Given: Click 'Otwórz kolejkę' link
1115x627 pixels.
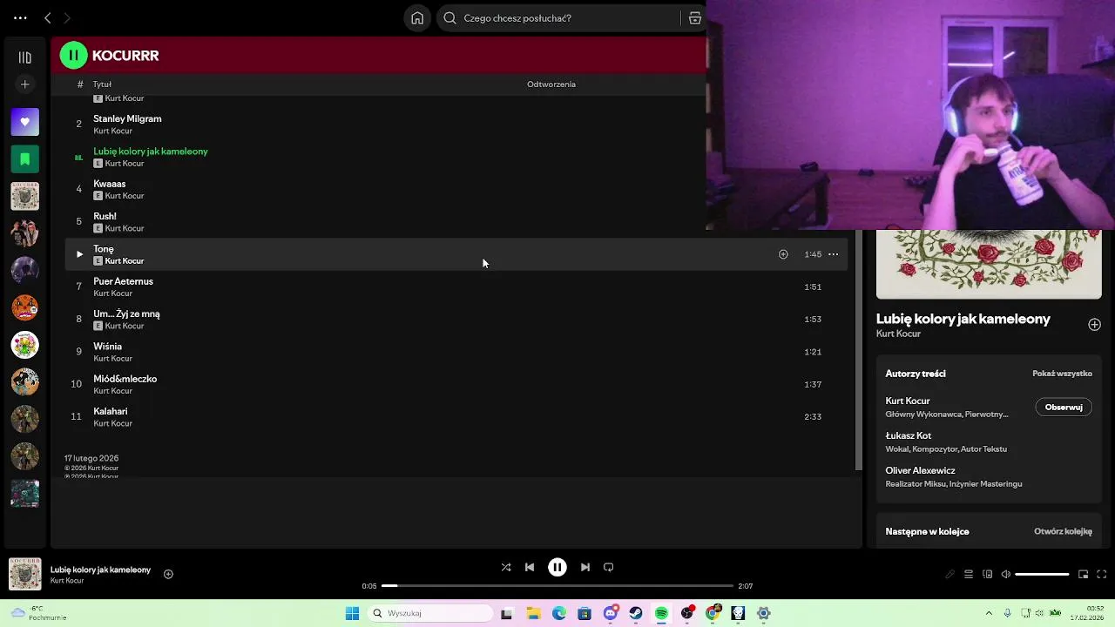Looking at the screenshot, I should point(1063,531).
